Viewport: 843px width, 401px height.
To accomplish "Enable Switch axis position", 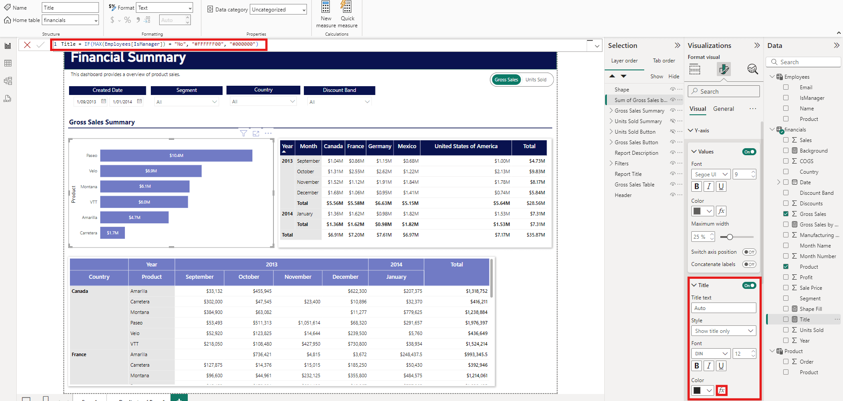I will click(x=749, y=252).
